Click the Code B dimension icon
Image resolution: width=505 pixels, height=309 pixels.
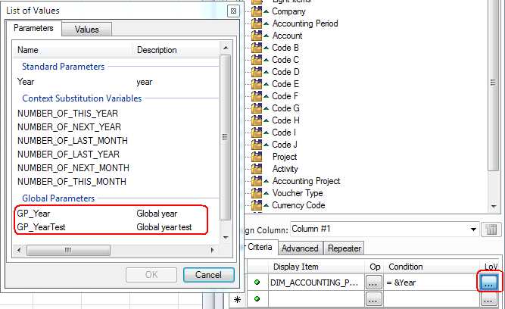coord(257,48)
